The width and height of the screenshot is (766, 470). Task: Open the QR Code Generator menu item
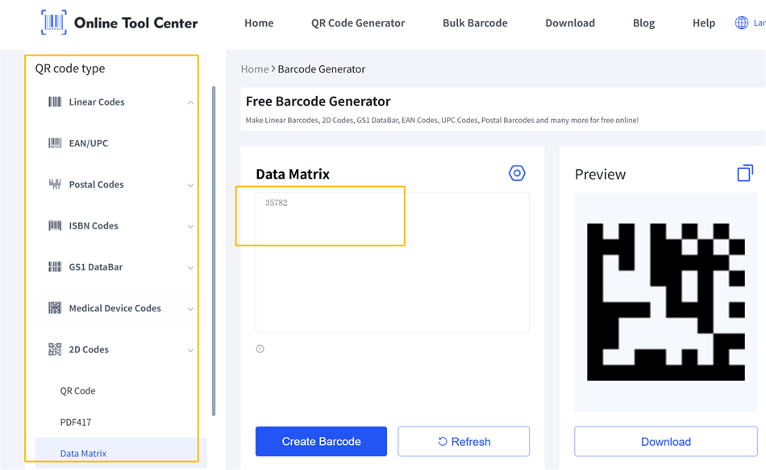click(x=358, y=23)
